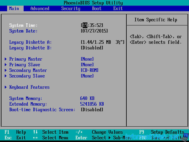The image size is (189, 142).
Task: Expand the Primary Slave arrow
Action: tap(6, 64)
